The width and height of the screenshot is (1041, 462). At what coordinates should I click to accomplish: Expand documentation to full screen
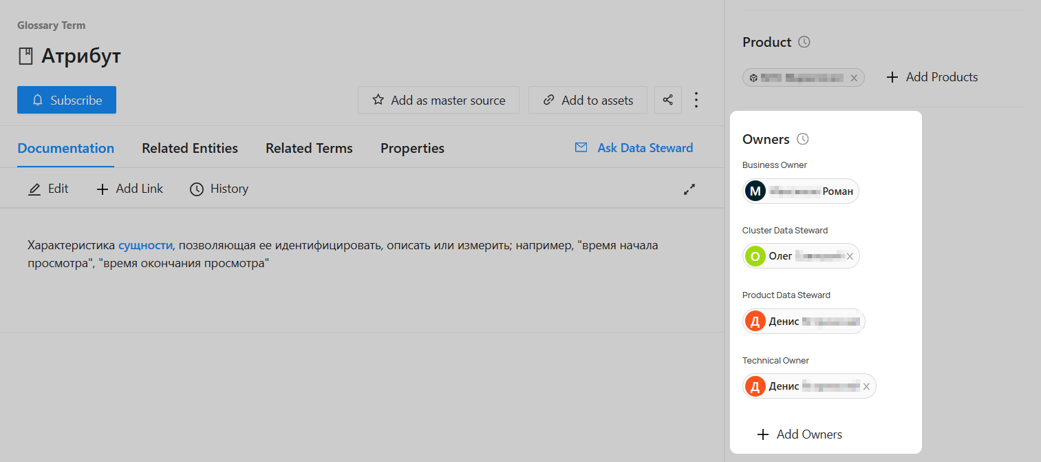[x=689, y=189]
